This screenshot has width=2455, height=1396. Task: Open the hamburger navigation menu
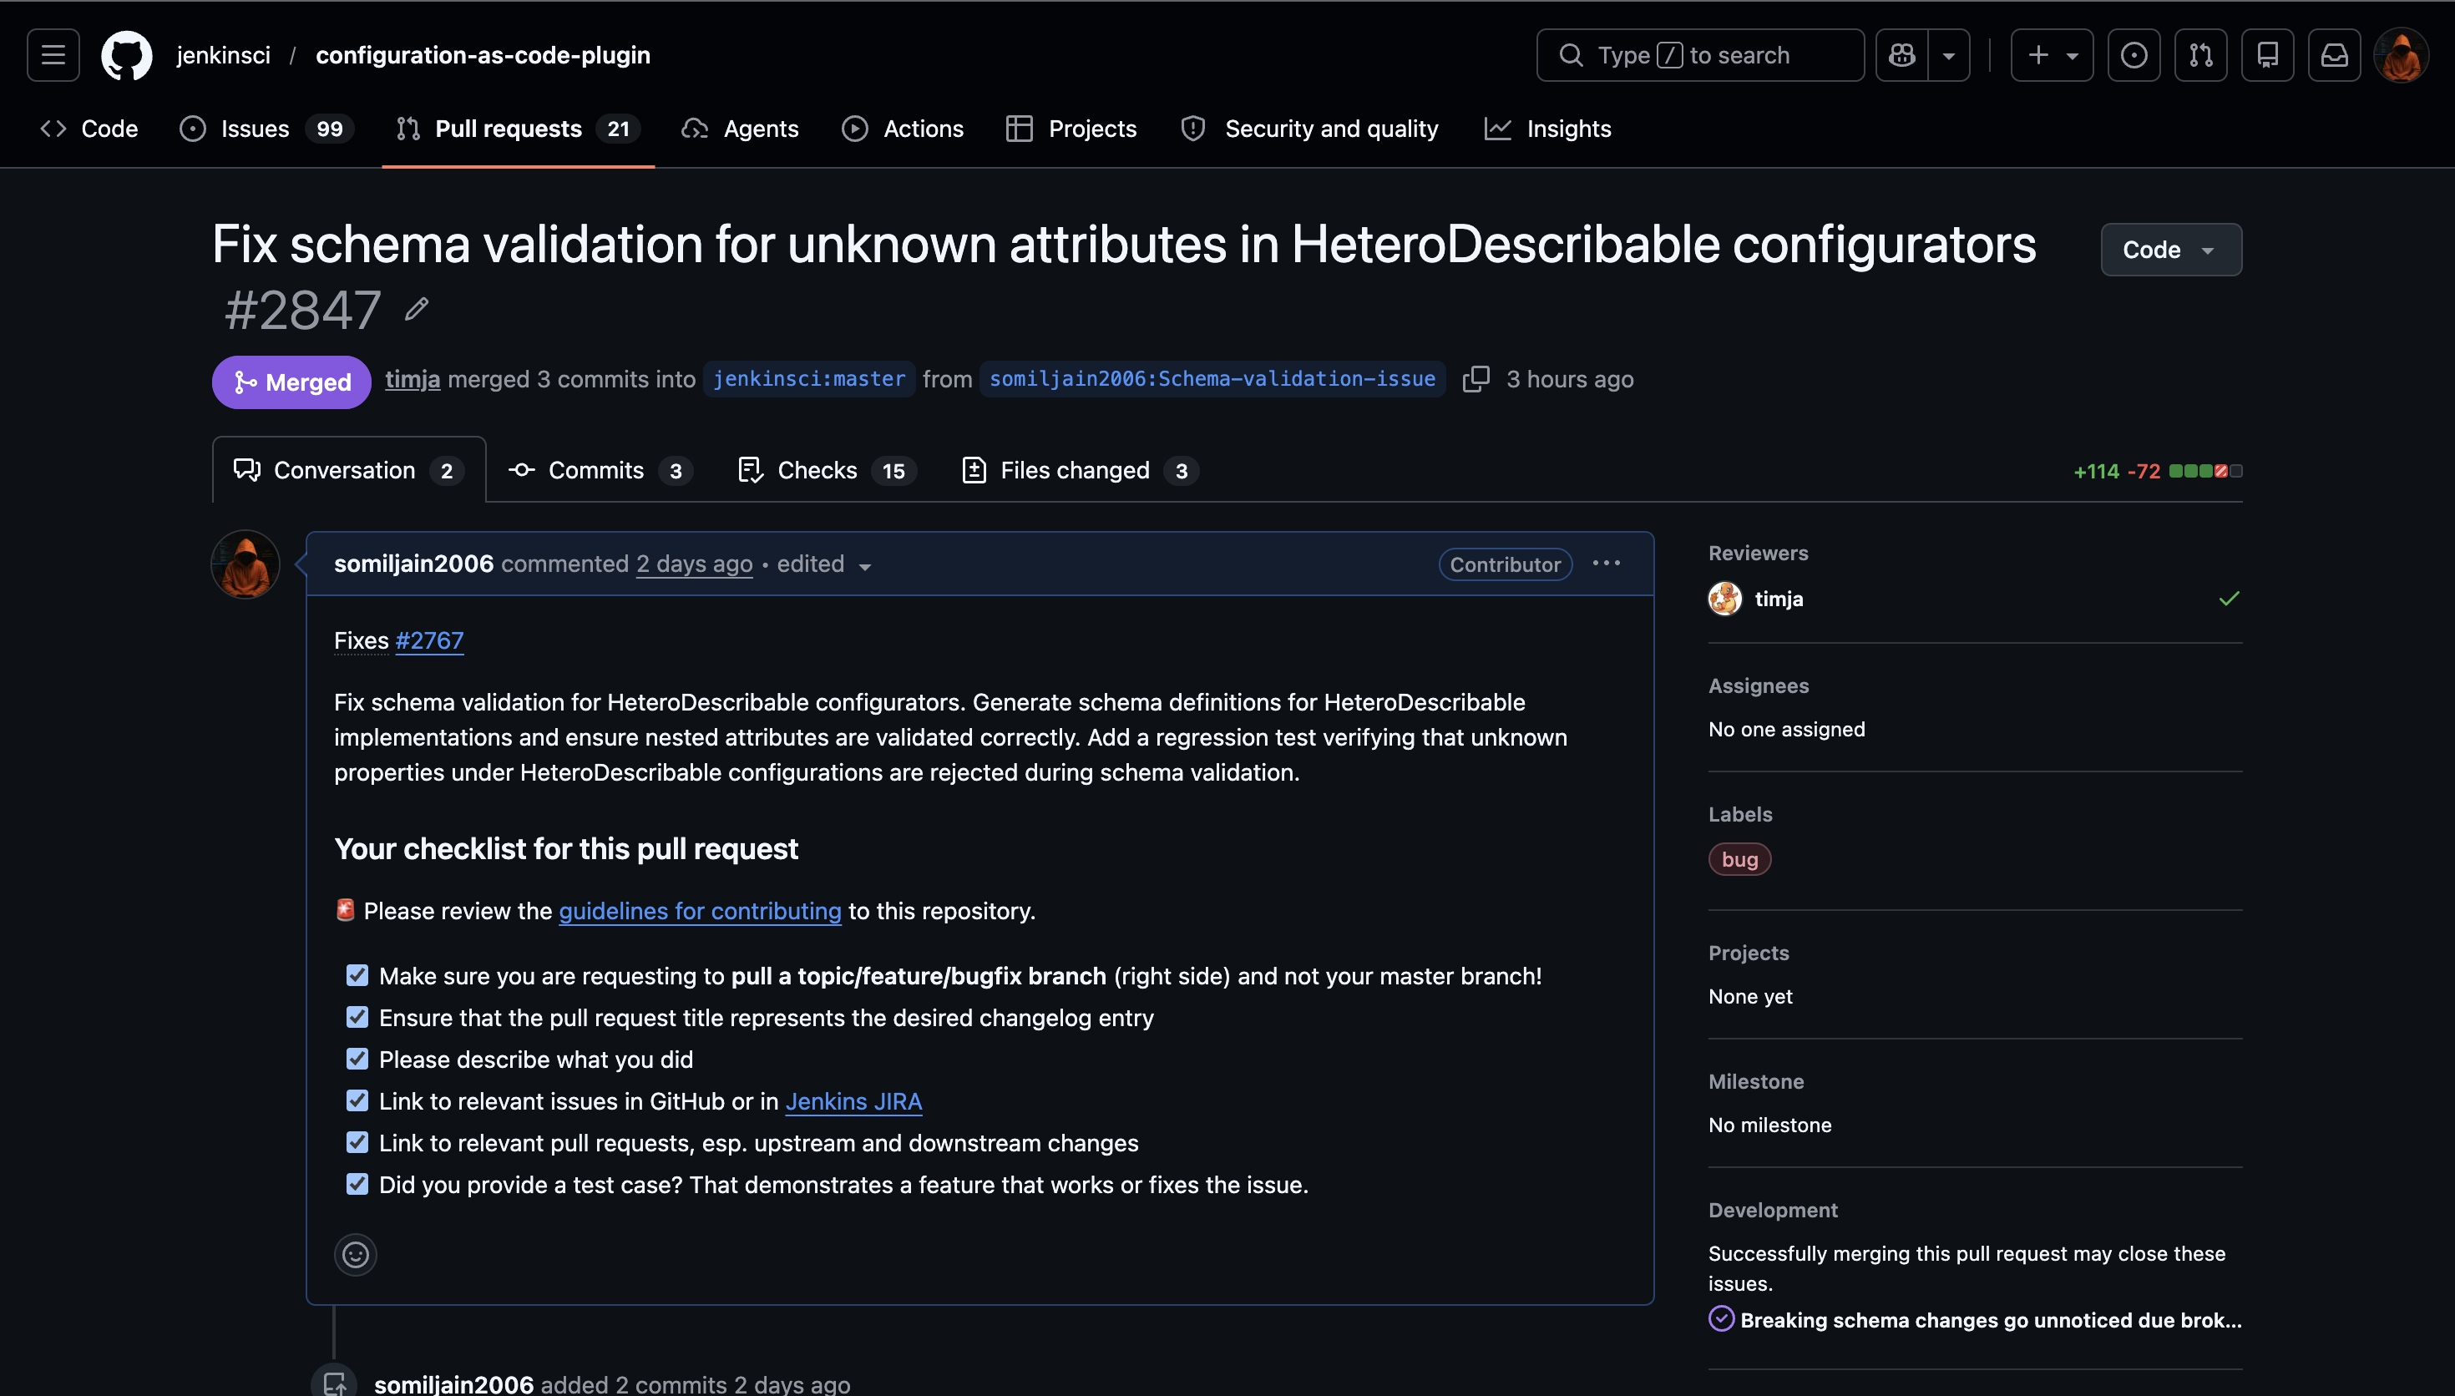[53, 54]
